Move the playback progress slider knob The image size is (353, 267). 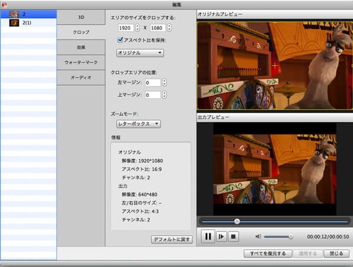(x=237, y=222)
